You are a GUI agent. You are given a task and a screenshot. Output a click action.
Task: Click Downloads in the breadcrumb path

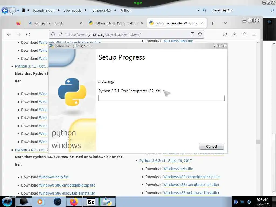pos(72,11)
